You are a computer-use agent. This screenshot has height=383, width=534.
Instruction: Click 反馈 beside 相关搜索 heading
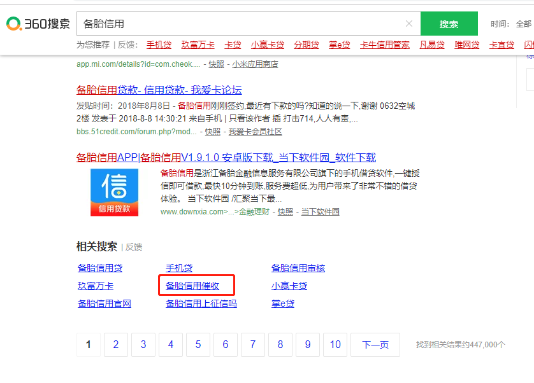[134, 247]
